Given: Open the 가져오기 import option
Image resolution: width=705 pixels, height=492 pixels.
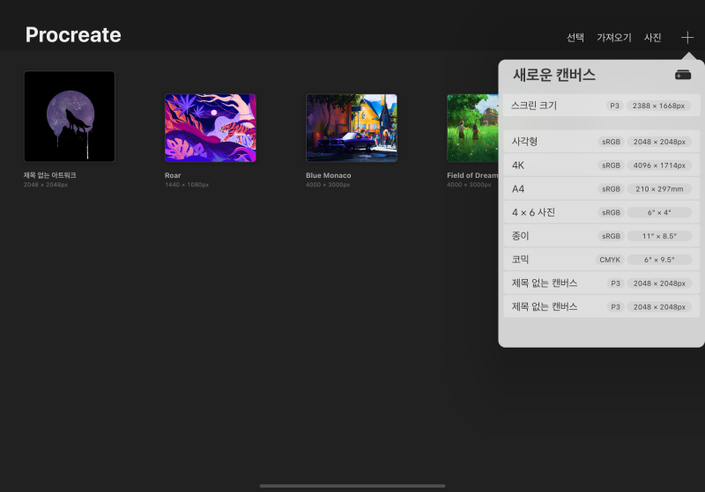Looking at the screenshot, I should [613, 38].
